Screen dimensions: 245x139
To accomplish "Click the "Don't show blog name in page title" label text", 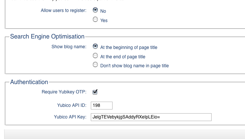I will click(135, 66).
